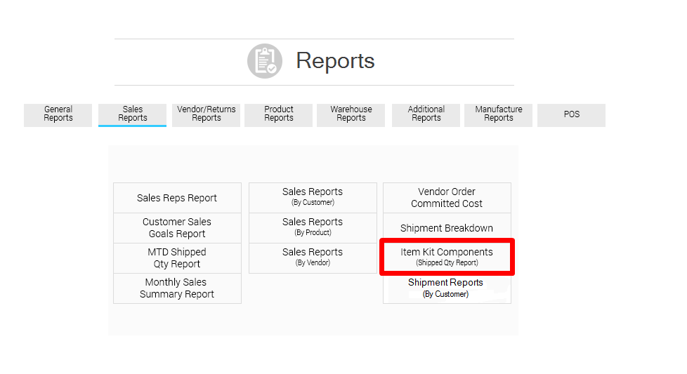Open the Monthly Sales Summary Report
This screenshot has width=687, height=374.
click(177, 288)
